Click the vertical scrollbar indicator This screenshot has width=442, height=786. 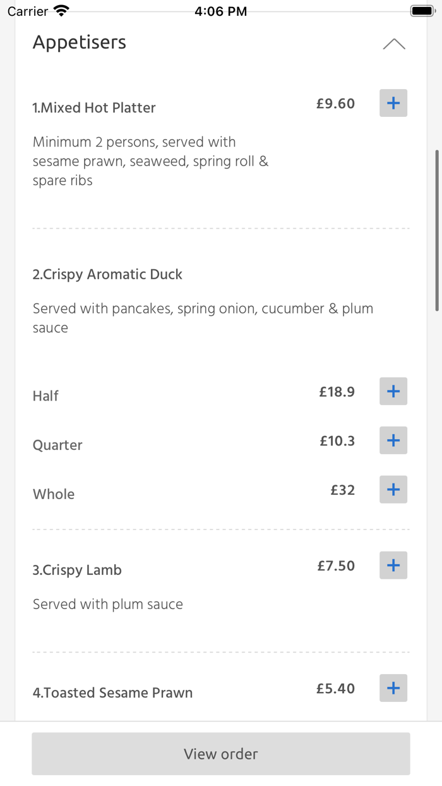tap(436, 231)
